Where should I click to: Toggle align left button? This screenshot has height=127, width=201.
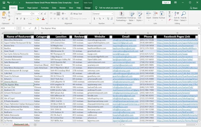coord(51,18)
